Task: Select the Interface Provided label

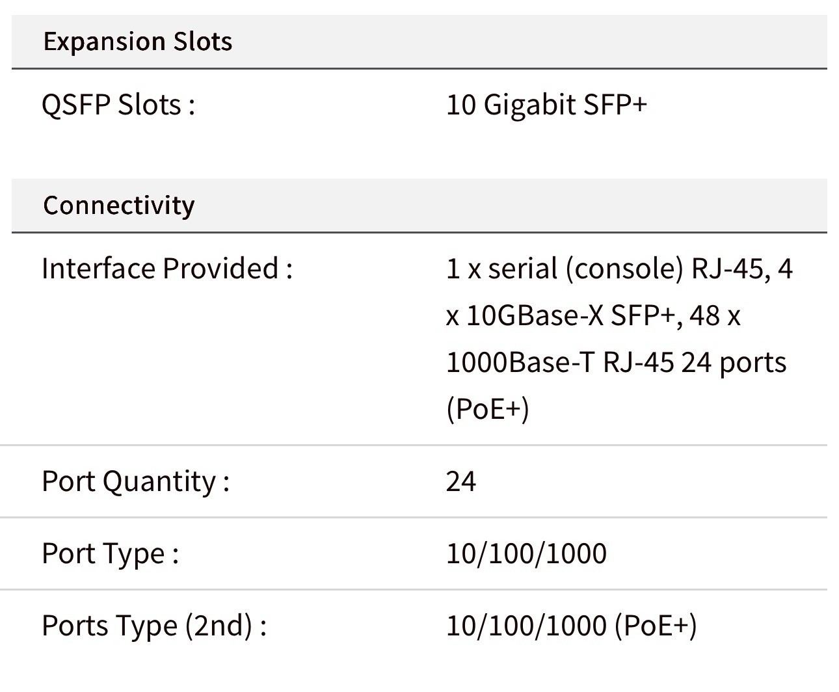Action: point(167,268)
